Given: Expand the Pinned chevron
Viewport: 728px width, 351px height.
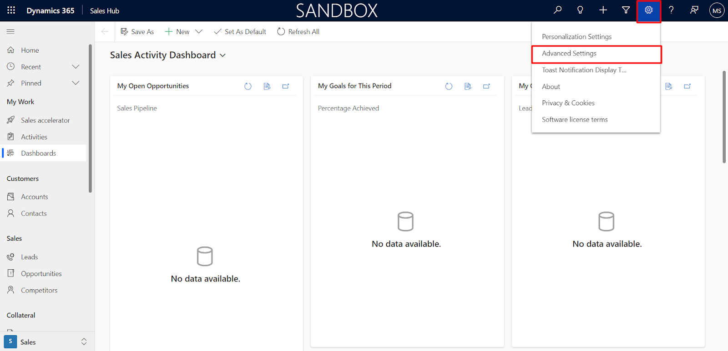Looking at the screenshot, I should [76, 83].
